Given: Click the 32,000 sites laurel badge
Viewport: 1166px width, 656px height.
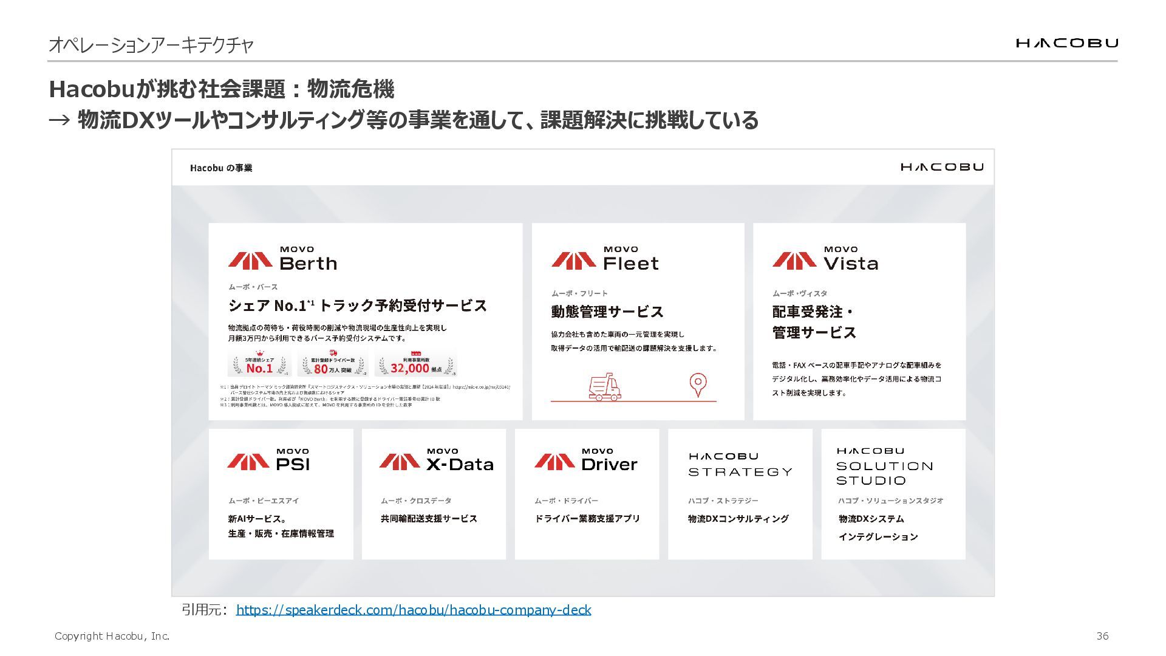Looking at the screenshot, I should (x=415, y=363).
